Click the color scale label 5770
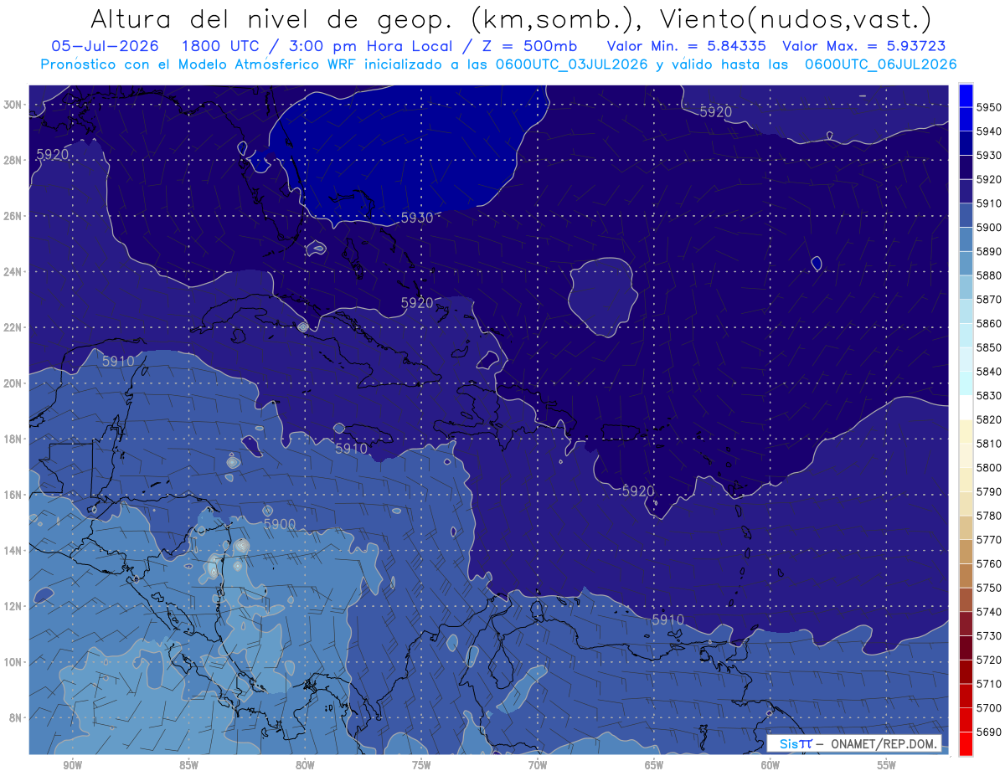The image size is (1005, 776). (988, 540)
